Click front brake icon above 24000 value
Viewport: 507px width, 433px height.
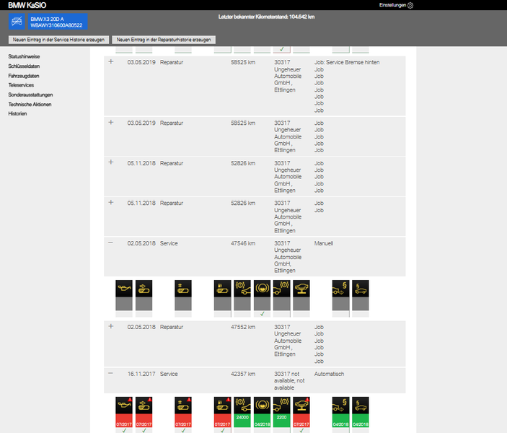coord(242,405)
